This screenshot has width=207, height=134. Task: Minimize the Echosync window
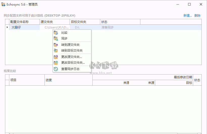(x=178, y=4)
